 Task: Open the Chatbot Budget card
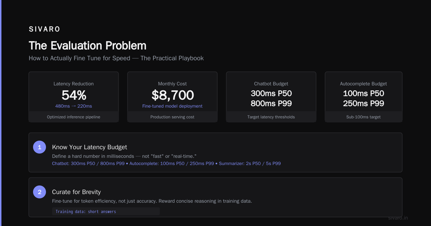[x=271, y=97]
